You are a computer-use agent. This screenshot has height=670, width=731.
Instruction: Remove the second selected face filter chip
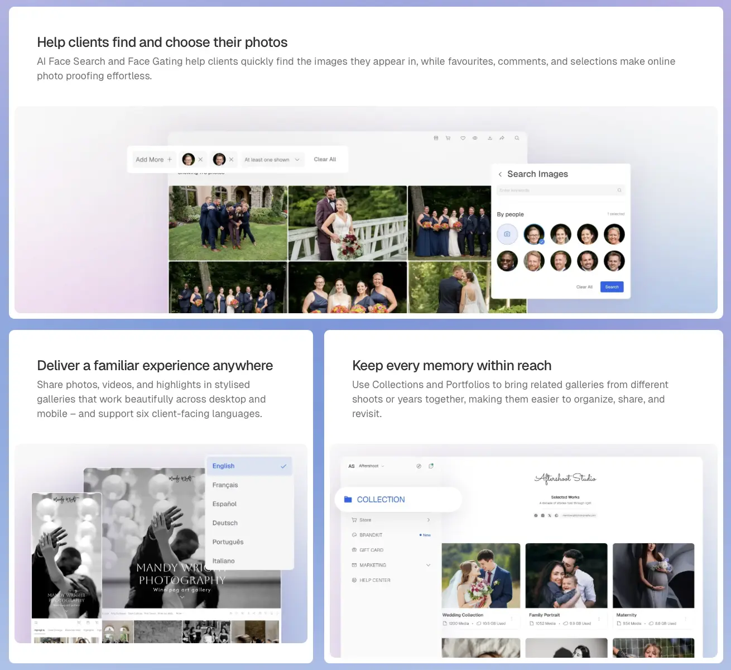[231, 160]
